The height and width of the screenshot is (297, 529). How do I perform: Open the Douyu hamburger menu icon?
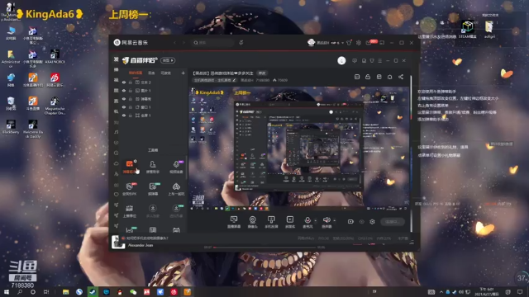(x=380, y=60)
